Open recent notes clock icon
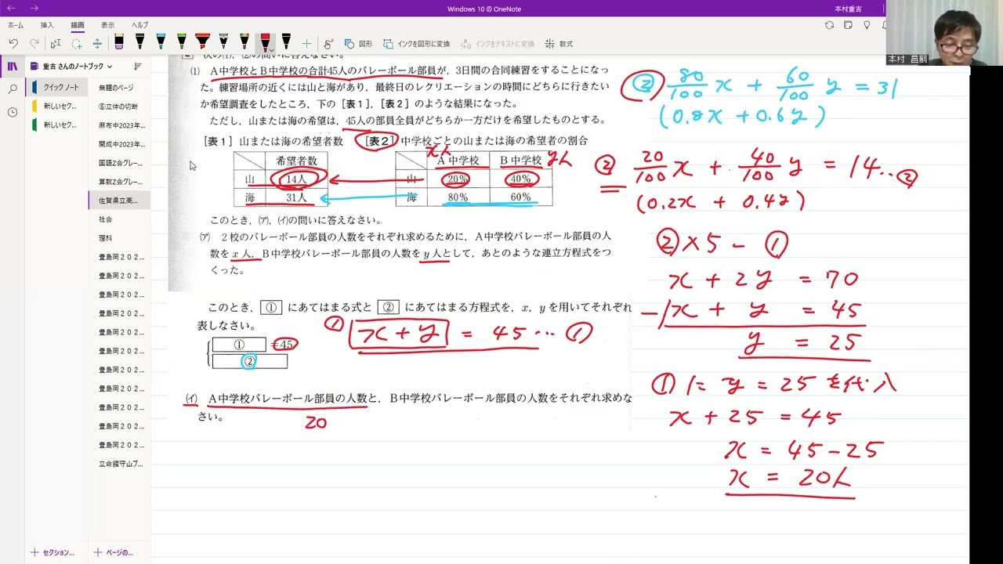 click(x=13, y=112)
